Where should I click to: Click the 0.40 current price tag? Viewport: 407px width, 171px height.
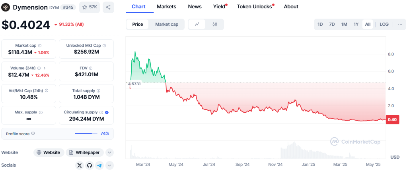pos(392,119)
